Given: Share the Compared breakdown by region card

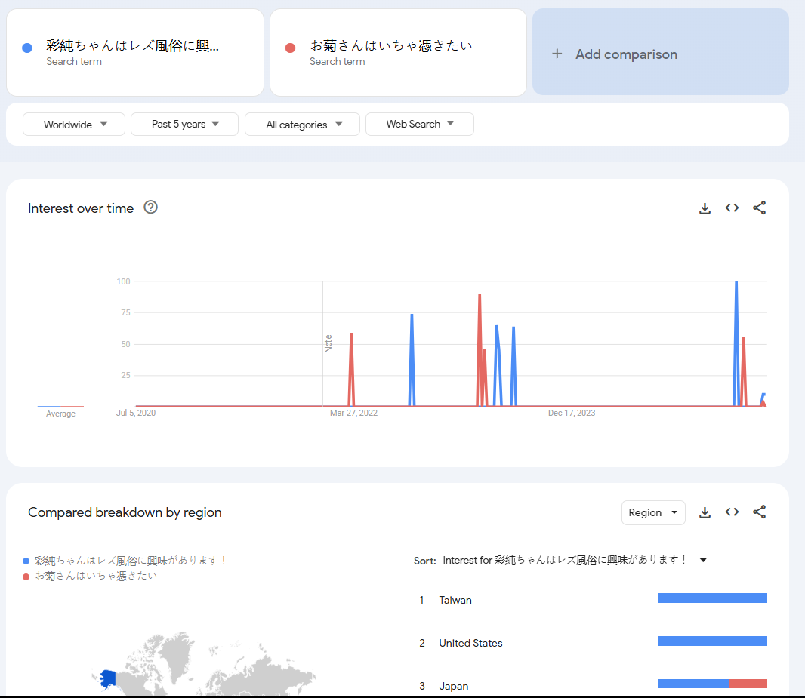Looking at the screenshot, I should pos(759,512).
